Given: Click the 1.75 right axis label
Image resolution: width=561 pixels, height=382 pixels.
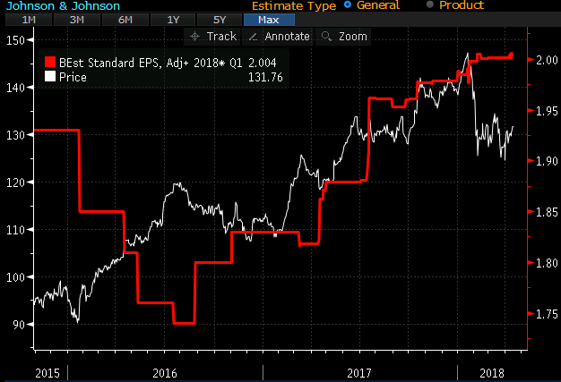Looking at the screenshot, I should (x=547, y=314).
